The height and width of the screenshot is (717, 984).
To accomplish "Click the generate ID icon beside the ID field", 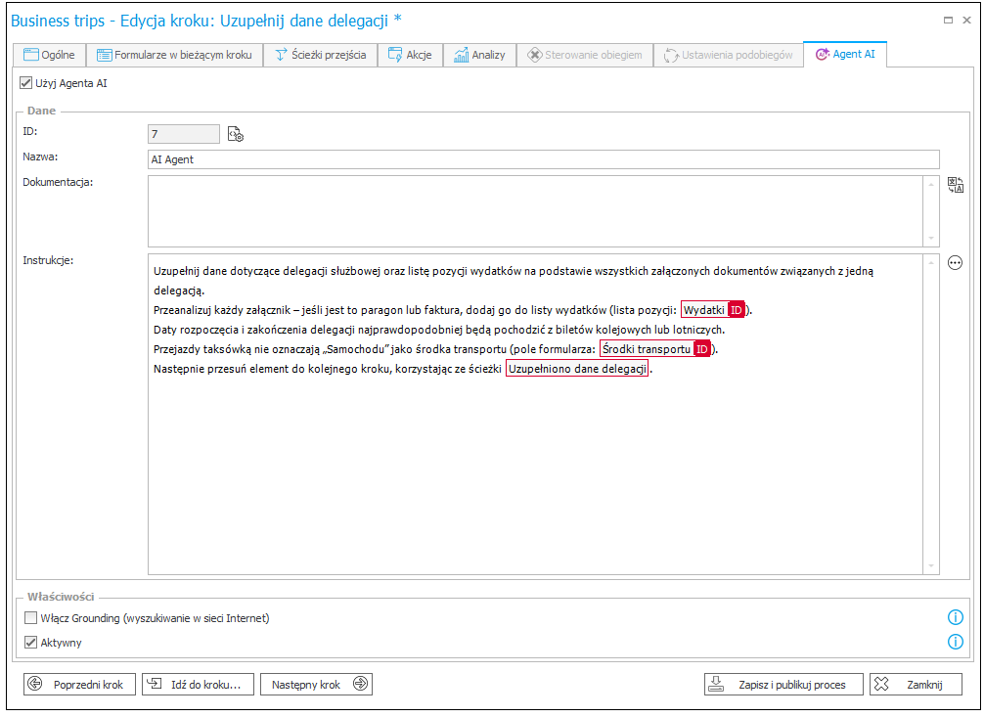I will pos(235,134).
